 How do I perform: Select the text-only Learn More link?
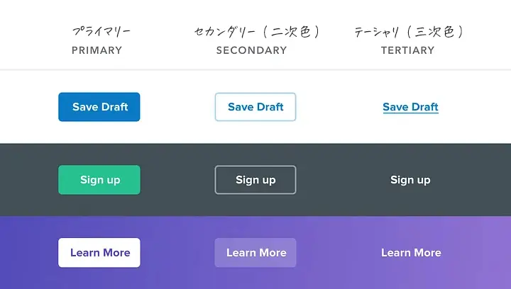[411, 253]
